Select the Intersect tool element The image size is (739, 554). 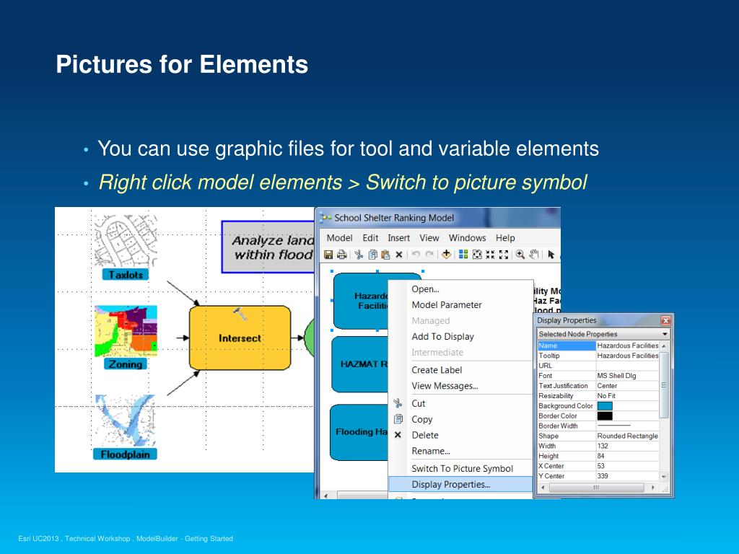[240, 338]
